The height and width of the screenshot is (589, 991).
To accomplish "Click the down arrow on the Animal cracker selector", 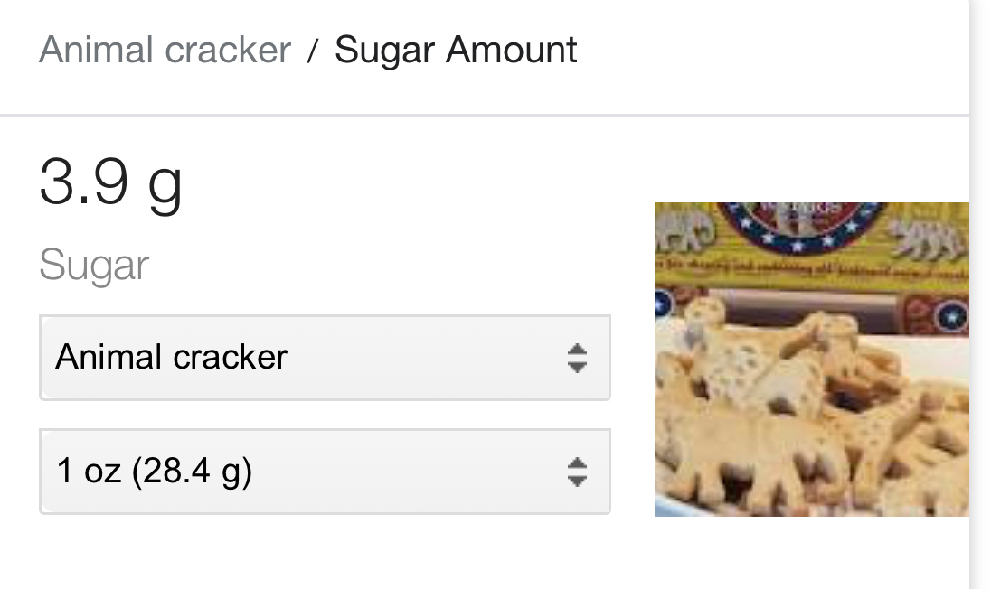I will click(577, 367).
